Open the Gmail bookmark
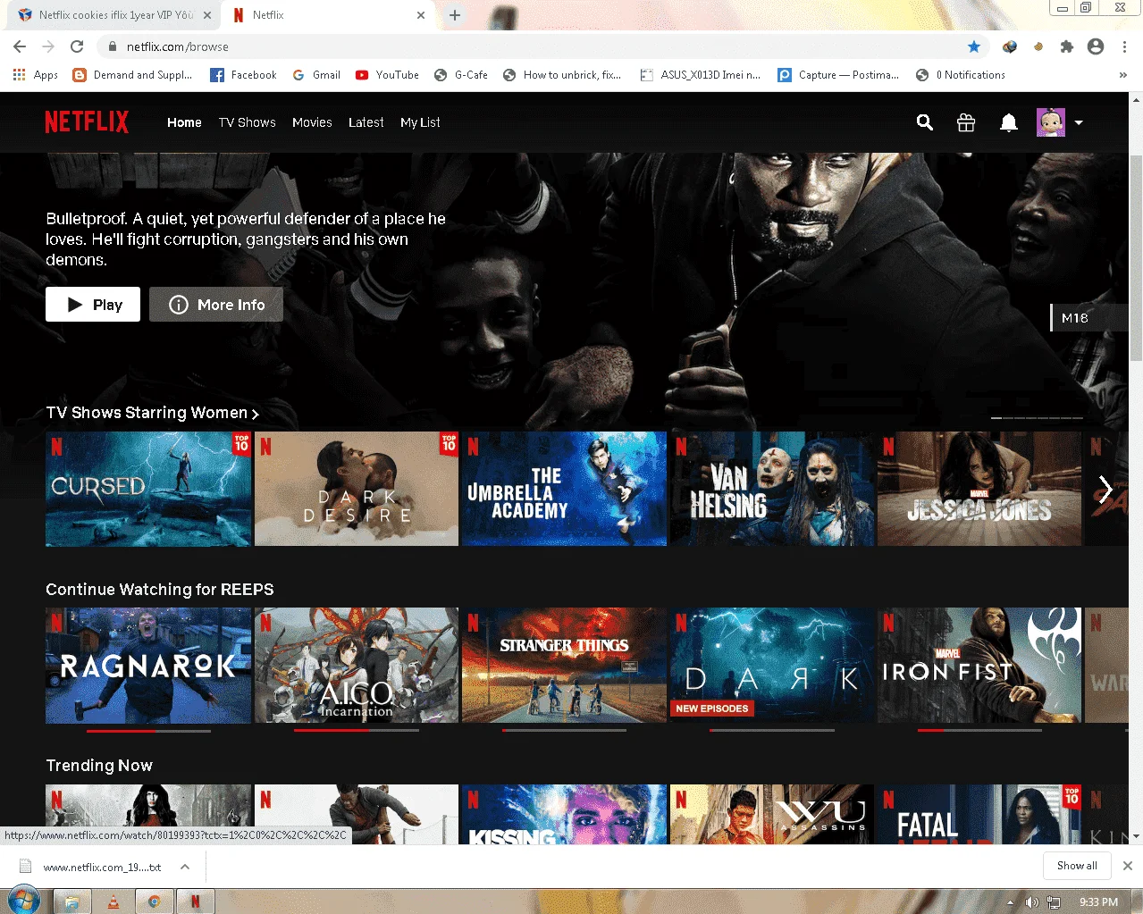The height and width of the screenshot is (914, 1143). 316,75
